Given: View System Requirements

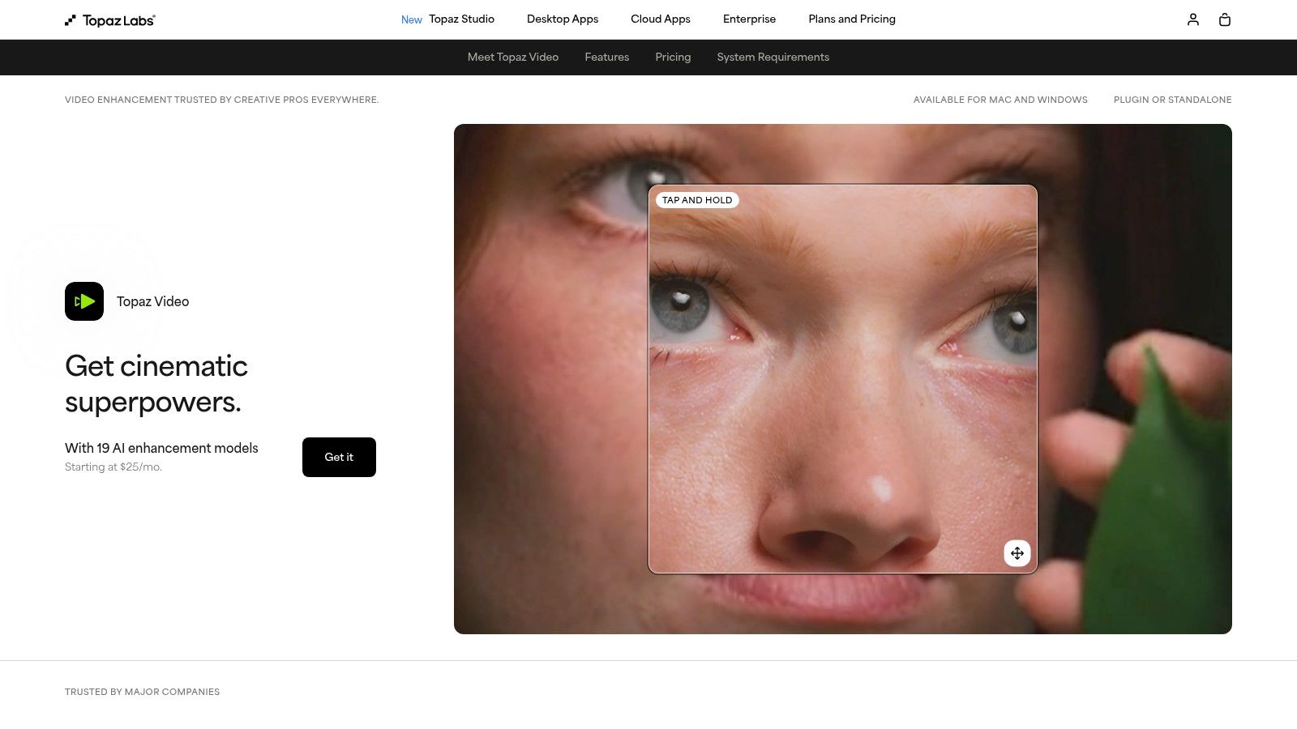Looking at the screenshot, I should coord(773,58).
